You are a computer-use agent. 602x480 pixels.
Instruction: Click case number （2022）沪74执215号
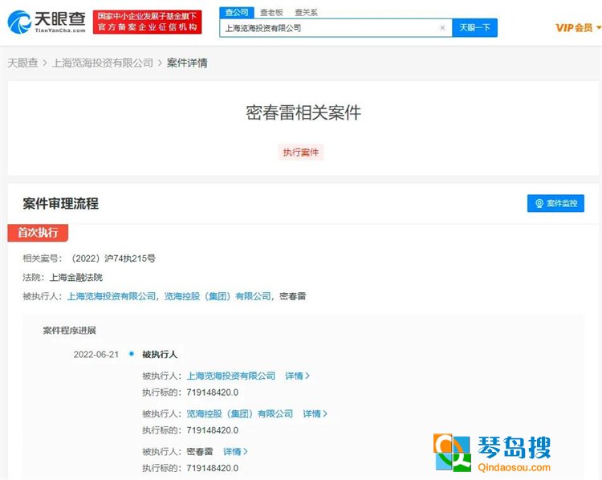pos(112,258)
